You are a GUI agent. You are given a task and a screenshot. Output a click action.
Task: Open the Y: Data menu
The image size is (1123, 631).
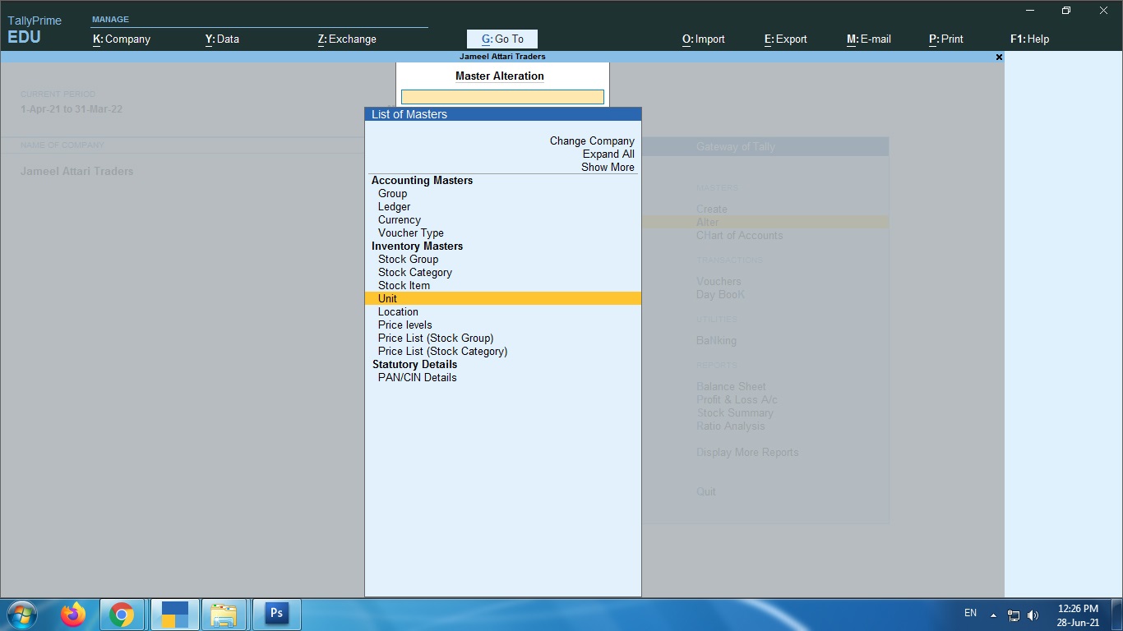point(222,39)
